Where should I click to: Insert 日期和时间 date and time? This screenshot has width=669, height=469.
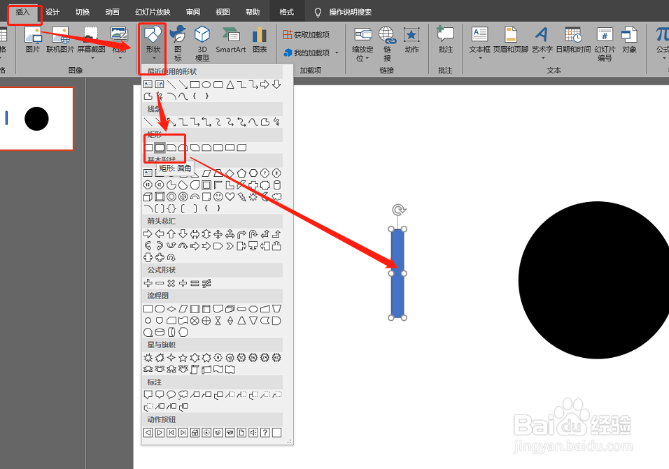tap(573, 40)
